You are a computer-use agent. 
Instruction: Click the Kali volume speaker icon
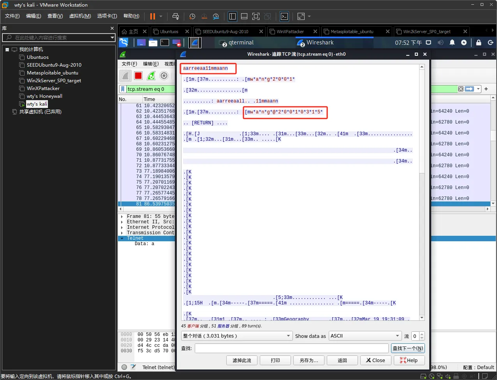point(441,42)
